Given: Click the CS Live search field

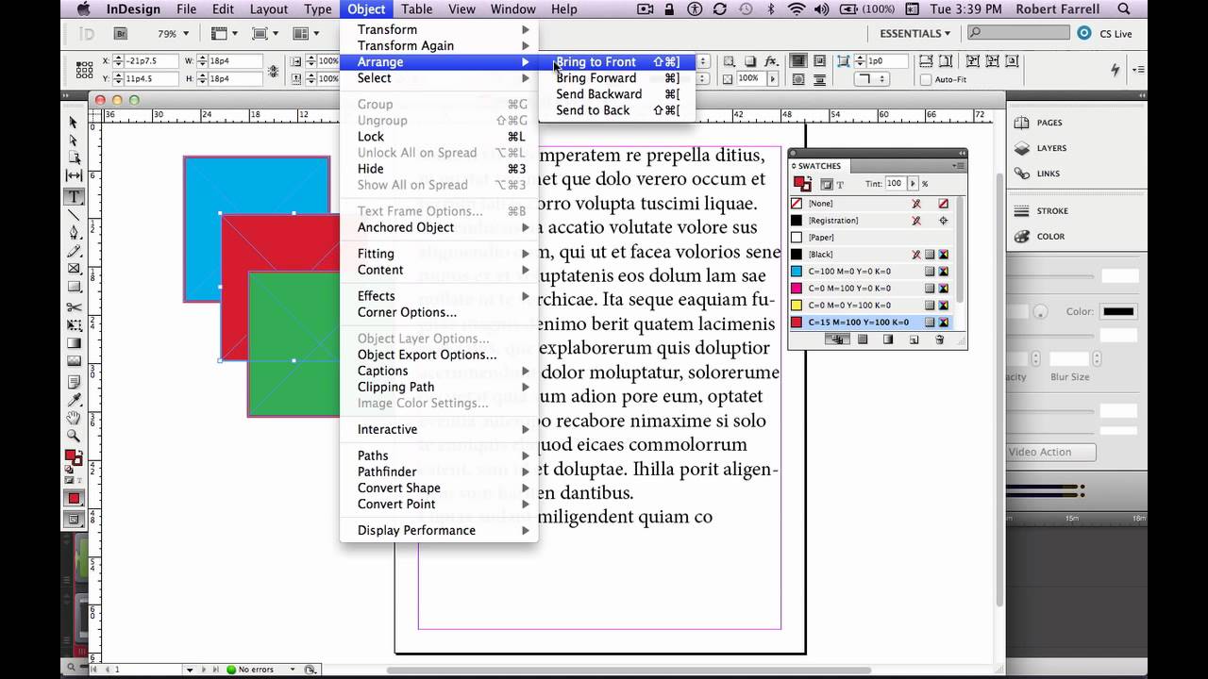Looking at the screenshot, I should 1019,33.
